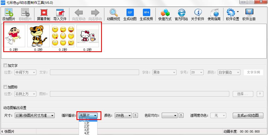
Task: Select the yellow emoji faces thumbnail
Action: pos(63,36)
